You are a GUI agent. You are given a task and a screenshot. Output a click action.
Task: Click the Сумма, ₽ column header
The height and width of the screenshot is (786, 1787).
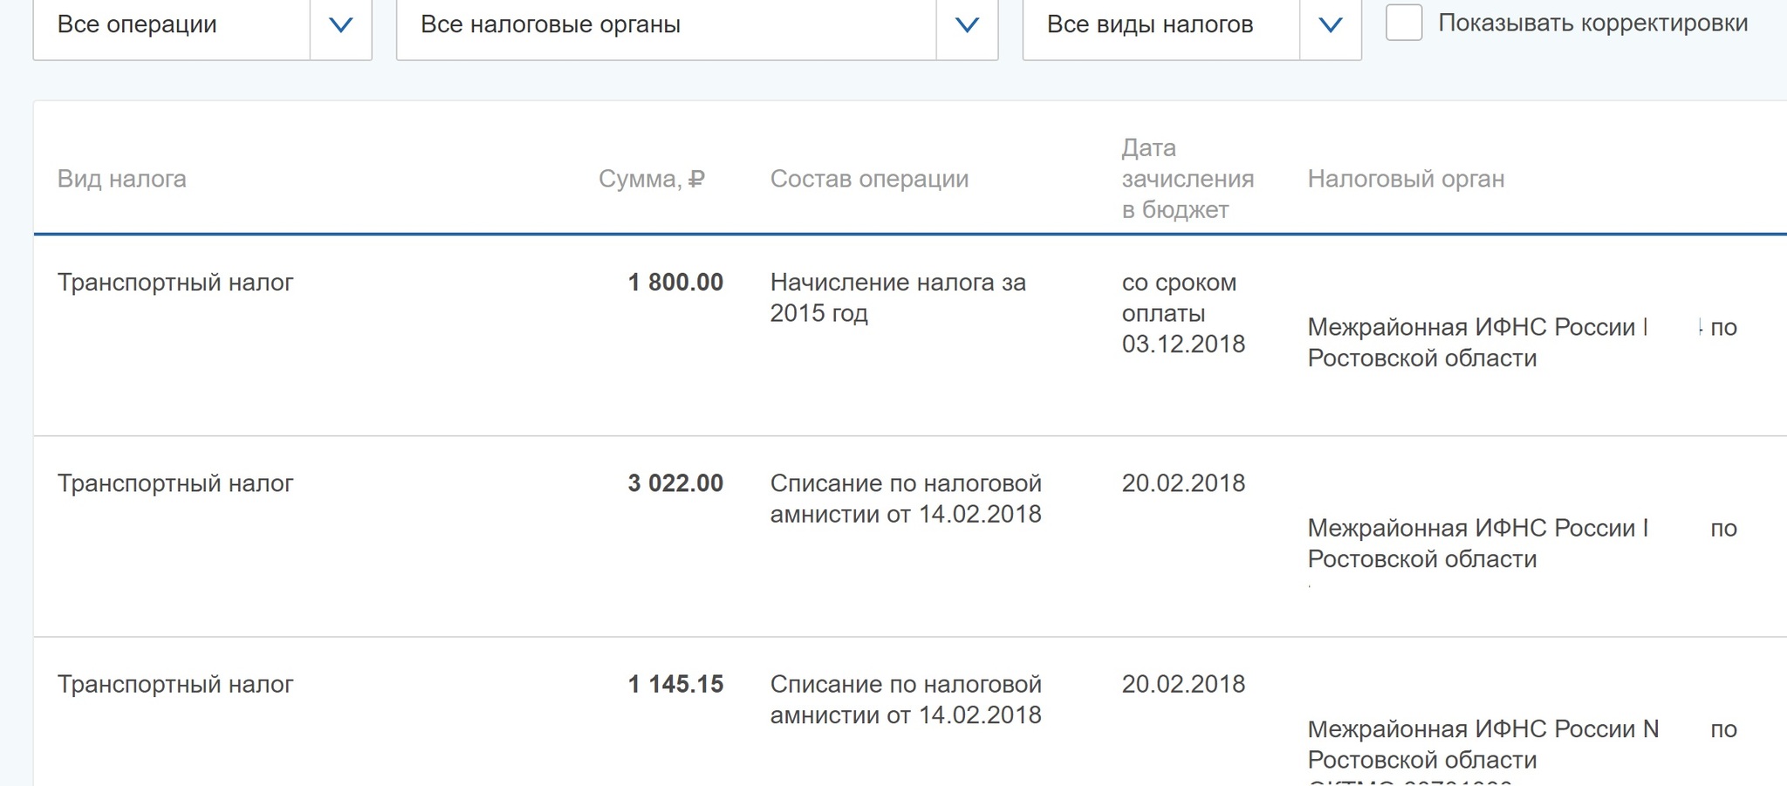click(651, 180)
